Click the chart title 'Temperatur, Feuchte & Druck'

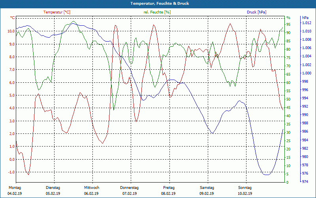(160, 4)
